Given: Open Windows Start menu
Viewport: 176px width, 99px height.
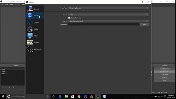Looking at the screenshot, I should (x=3, y=97).
